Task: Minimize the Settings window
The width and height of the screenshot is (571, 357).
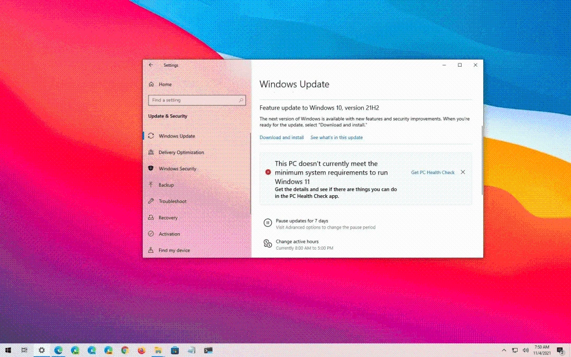Action: coord(444,65)
